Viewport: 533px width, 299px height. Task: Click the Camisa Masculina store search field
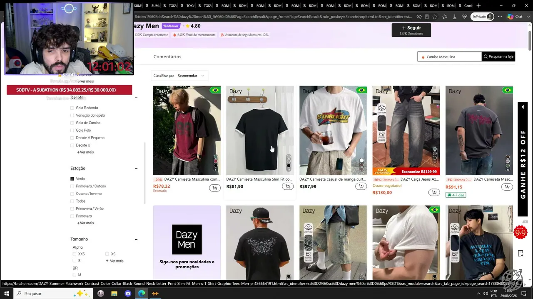(x=450, y=56)
